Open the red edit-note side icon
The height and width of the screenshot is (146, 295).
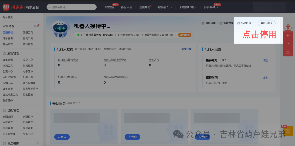[288, 44]
